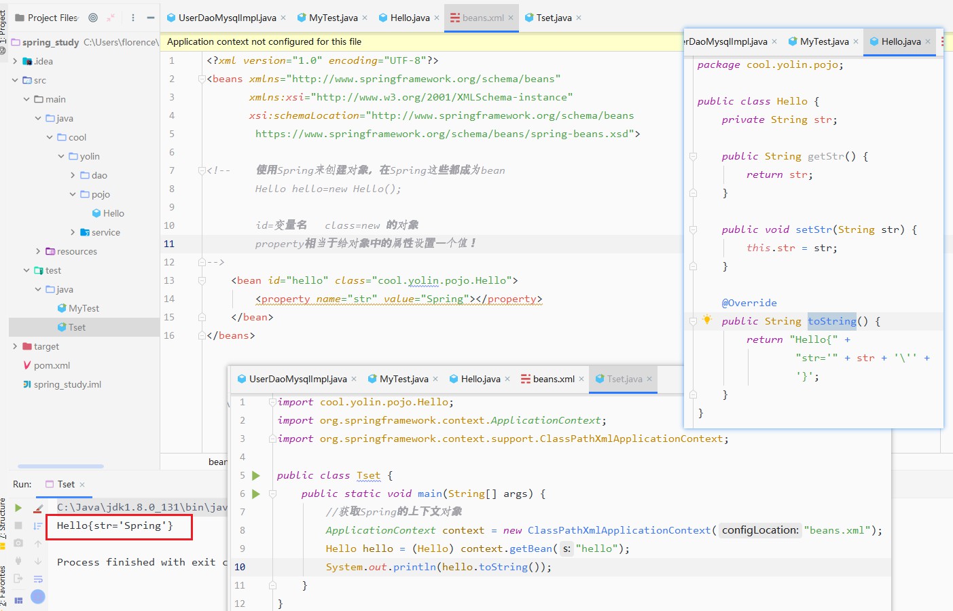Close Tset.java tab in bottom editor
This screenshot has height=611, width=953.
pos(649,379)
